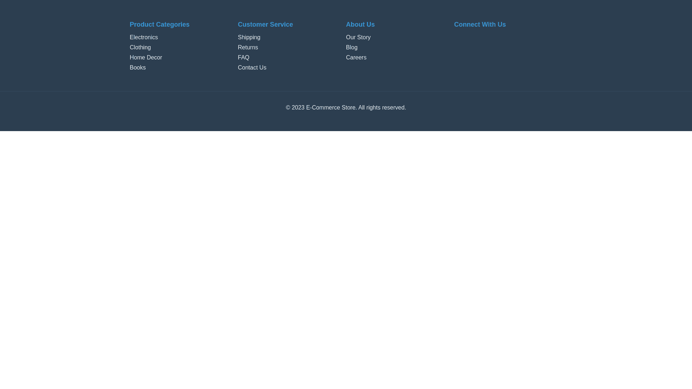Viewport: 692px width, 389px height.
Task: Open the FAQ page link
Action: click(x=243, y=58)
